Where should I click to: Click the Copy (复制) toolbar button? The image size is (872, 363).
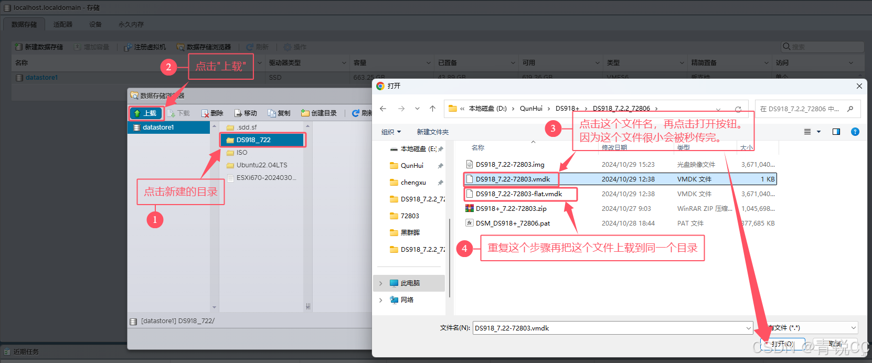pos(279,113)
